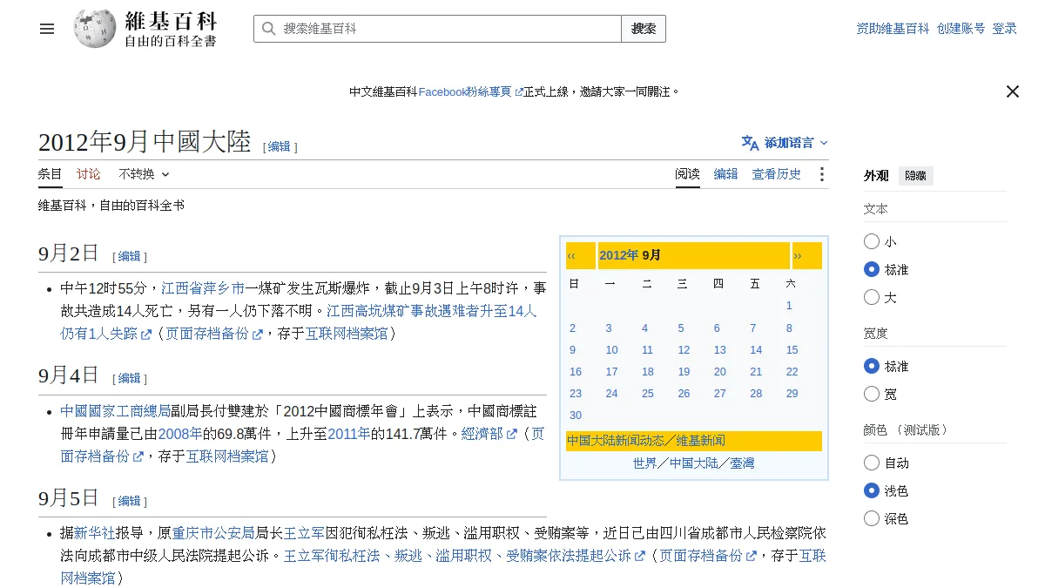Select 自动 color mode
The width and height of the screenshot is (1045, 588).
872,463
